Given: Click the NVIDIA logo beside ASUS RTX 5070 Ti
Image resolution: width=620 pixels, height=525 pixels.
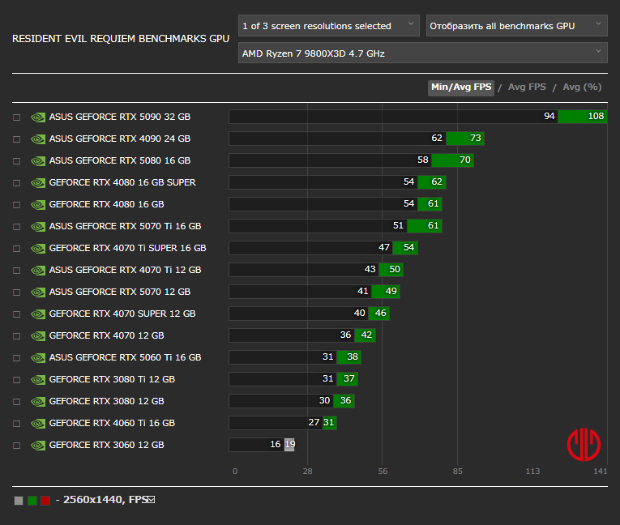Looking at the screenshot, I should tap(38, 226).
